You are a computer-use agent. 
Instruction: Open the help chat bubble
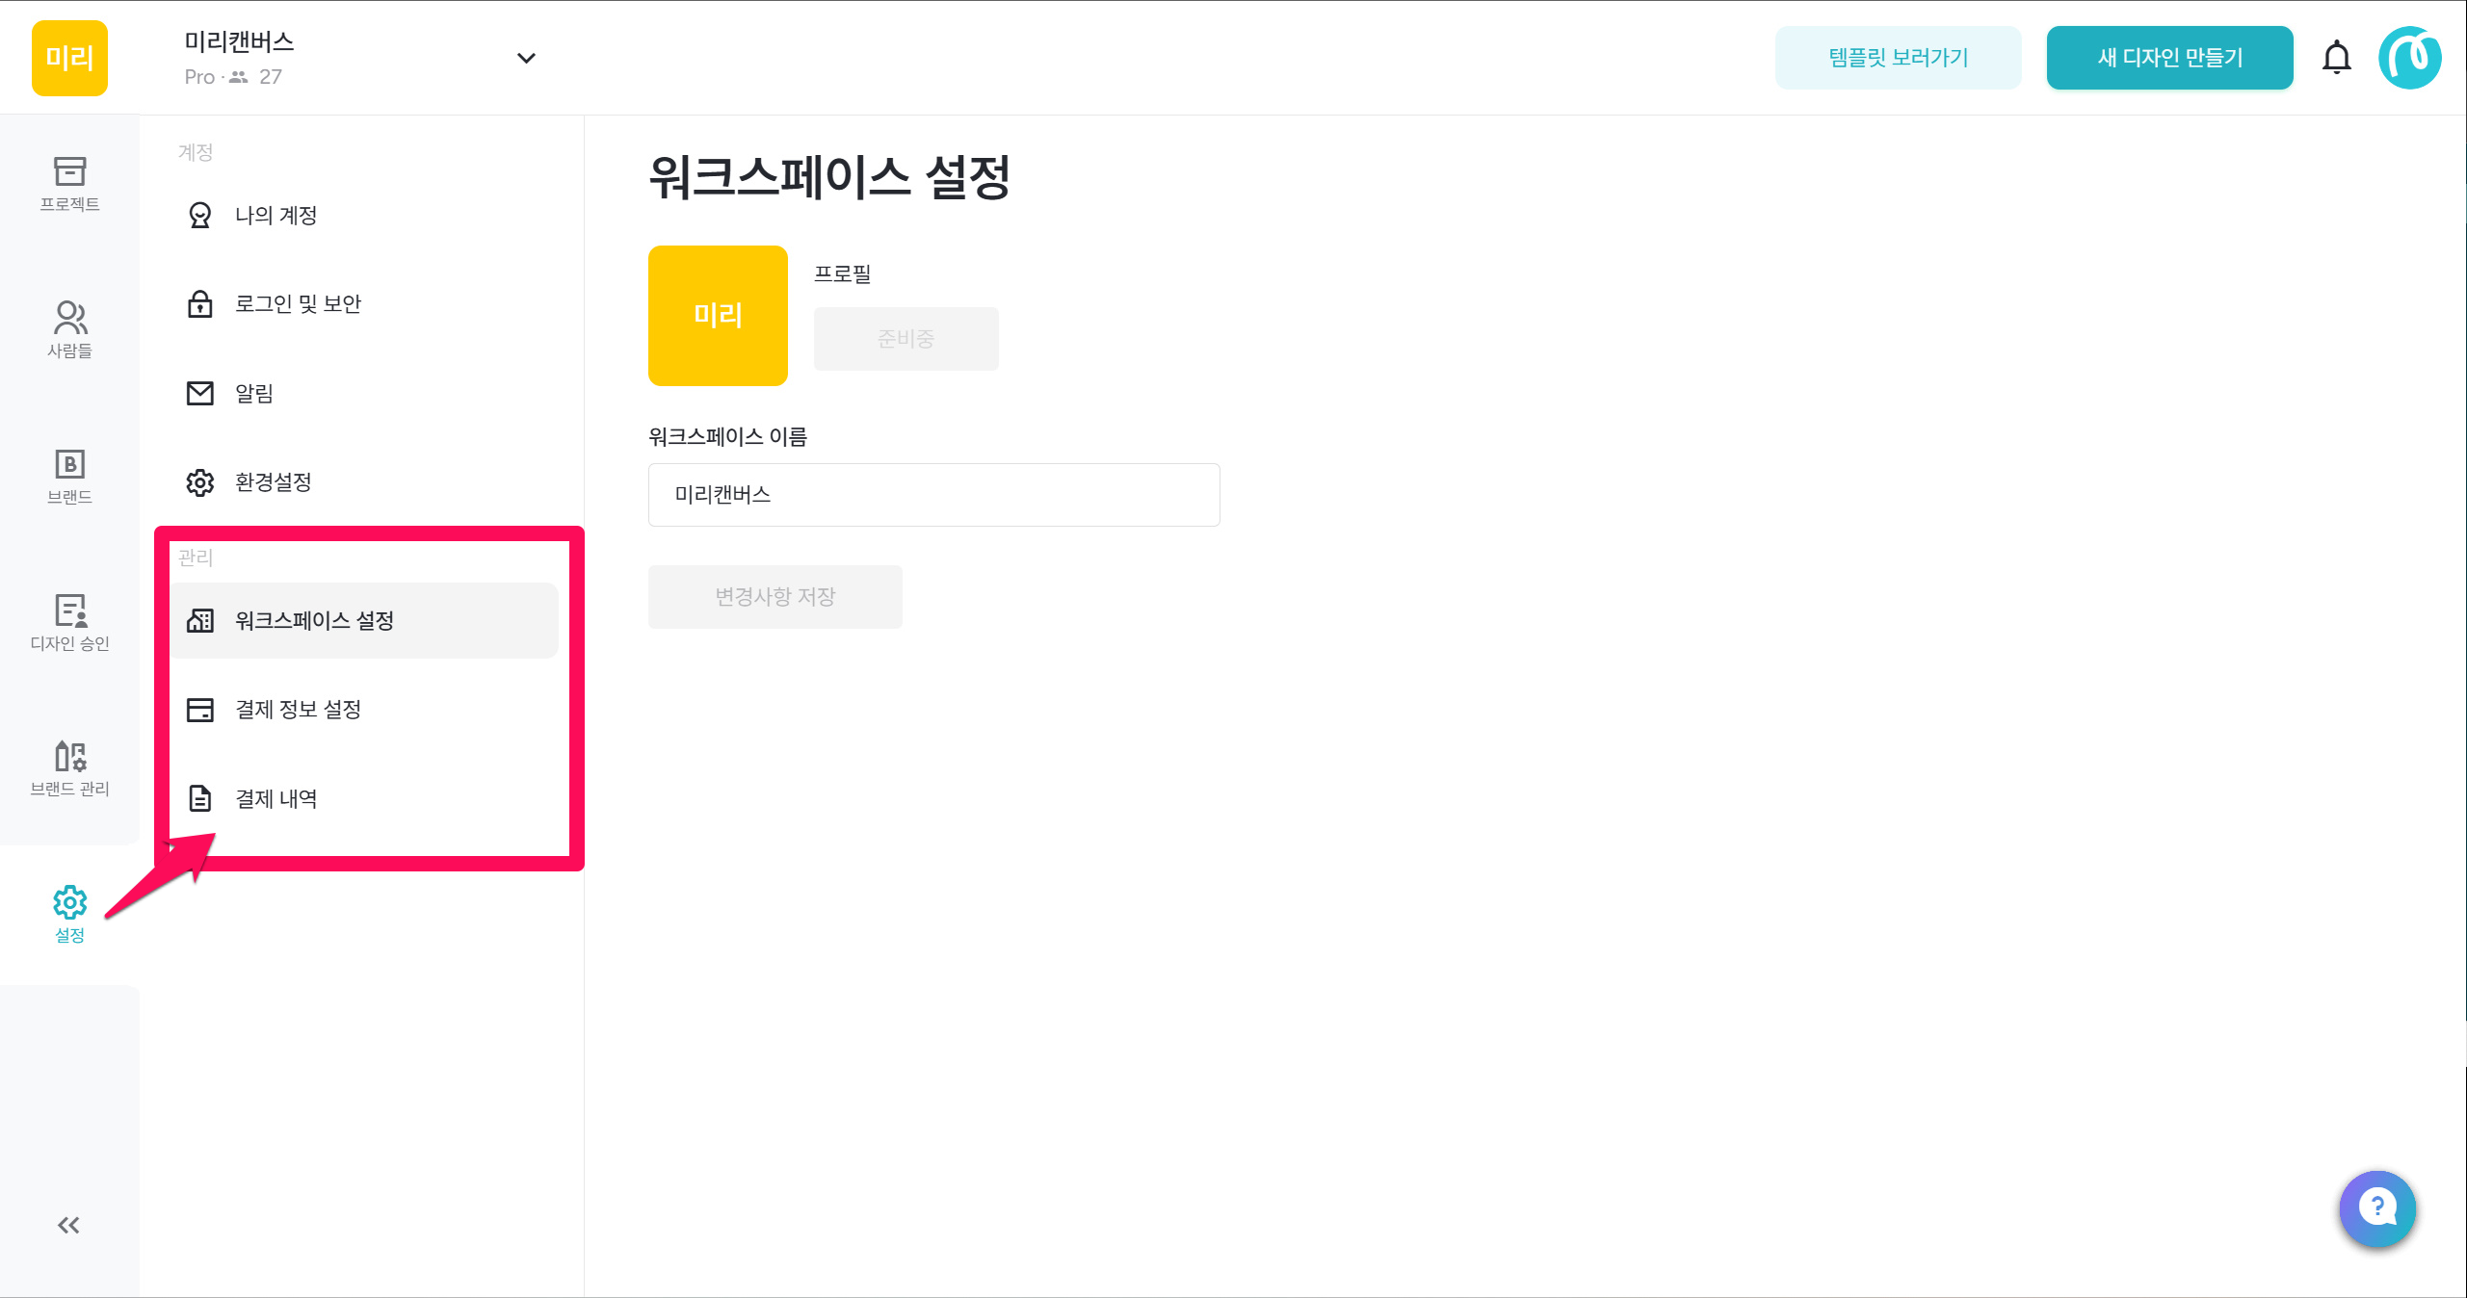tap(2376, 1207)
